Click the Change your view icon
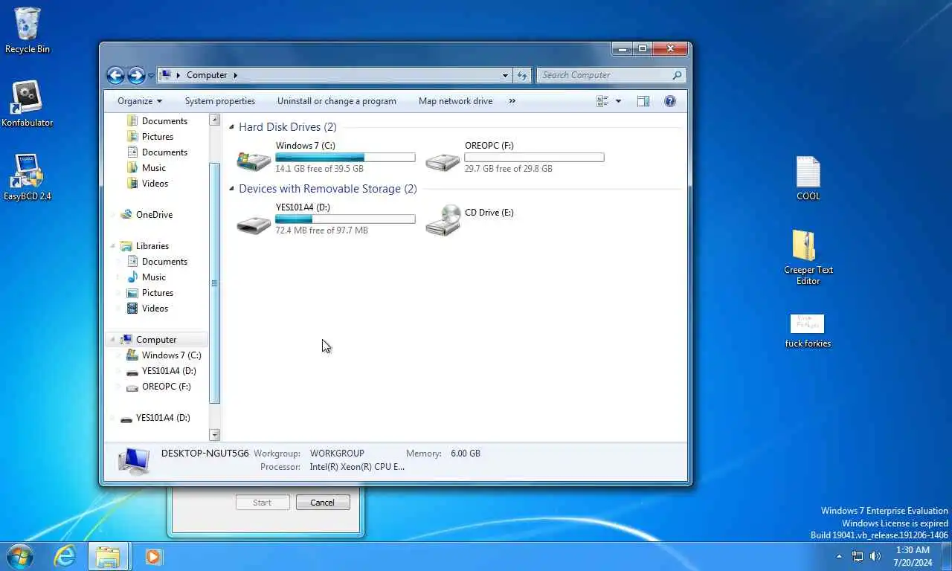 602,101
